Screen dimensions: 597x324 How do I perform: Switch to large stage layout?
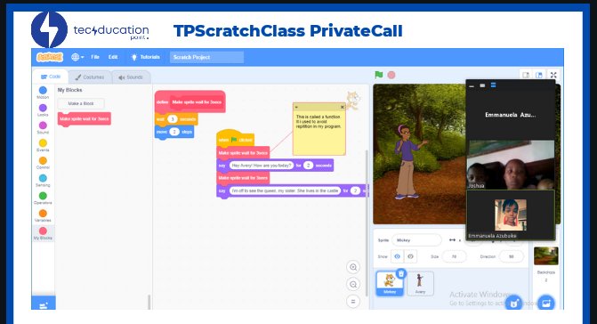(x=539, y=75)
